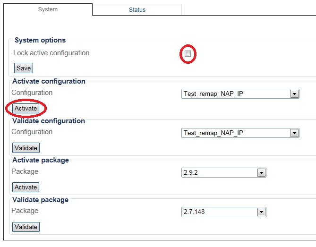Click the 2.7.148 package value
The height and width of the screenshot is (247, 316).
(x=194, y=213)
